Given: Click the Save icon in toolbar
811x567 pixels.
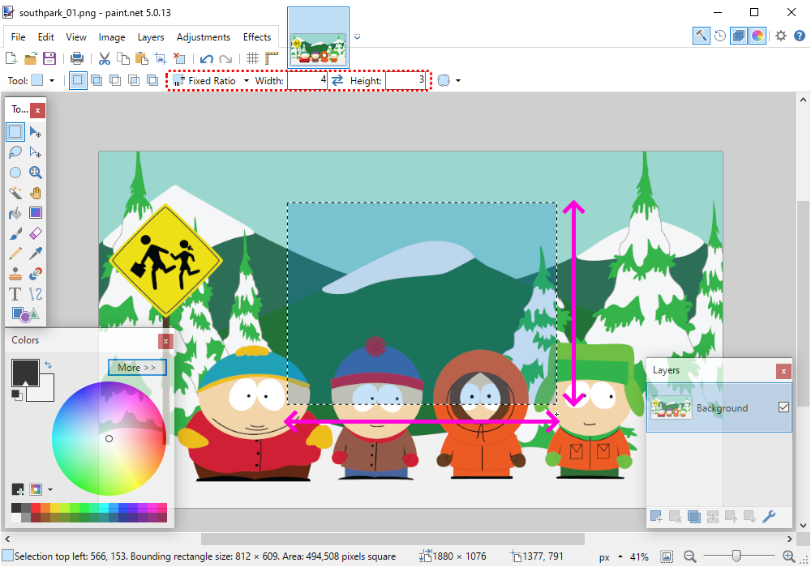Looking at the screenshot, I should click(49, 58).
